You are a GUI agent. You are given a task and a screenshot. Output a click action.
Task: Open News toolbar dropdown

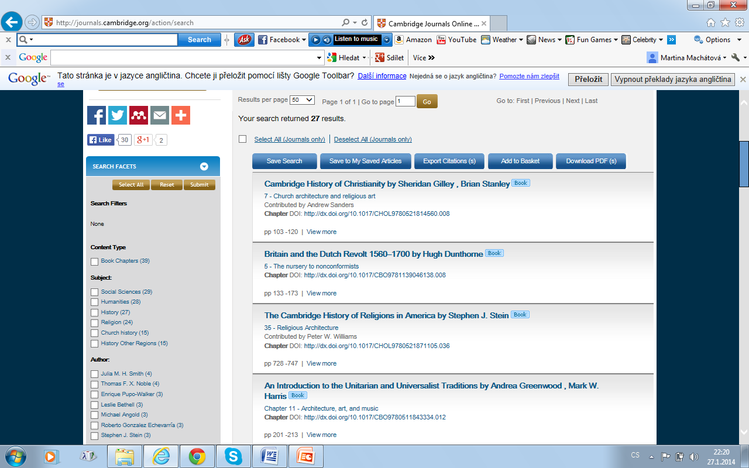click(559, 40)
